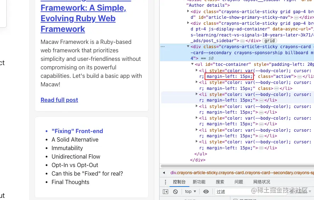Collapse the toc-container ul node
This screenshot has width=314, height=200.
click(192, 64)
